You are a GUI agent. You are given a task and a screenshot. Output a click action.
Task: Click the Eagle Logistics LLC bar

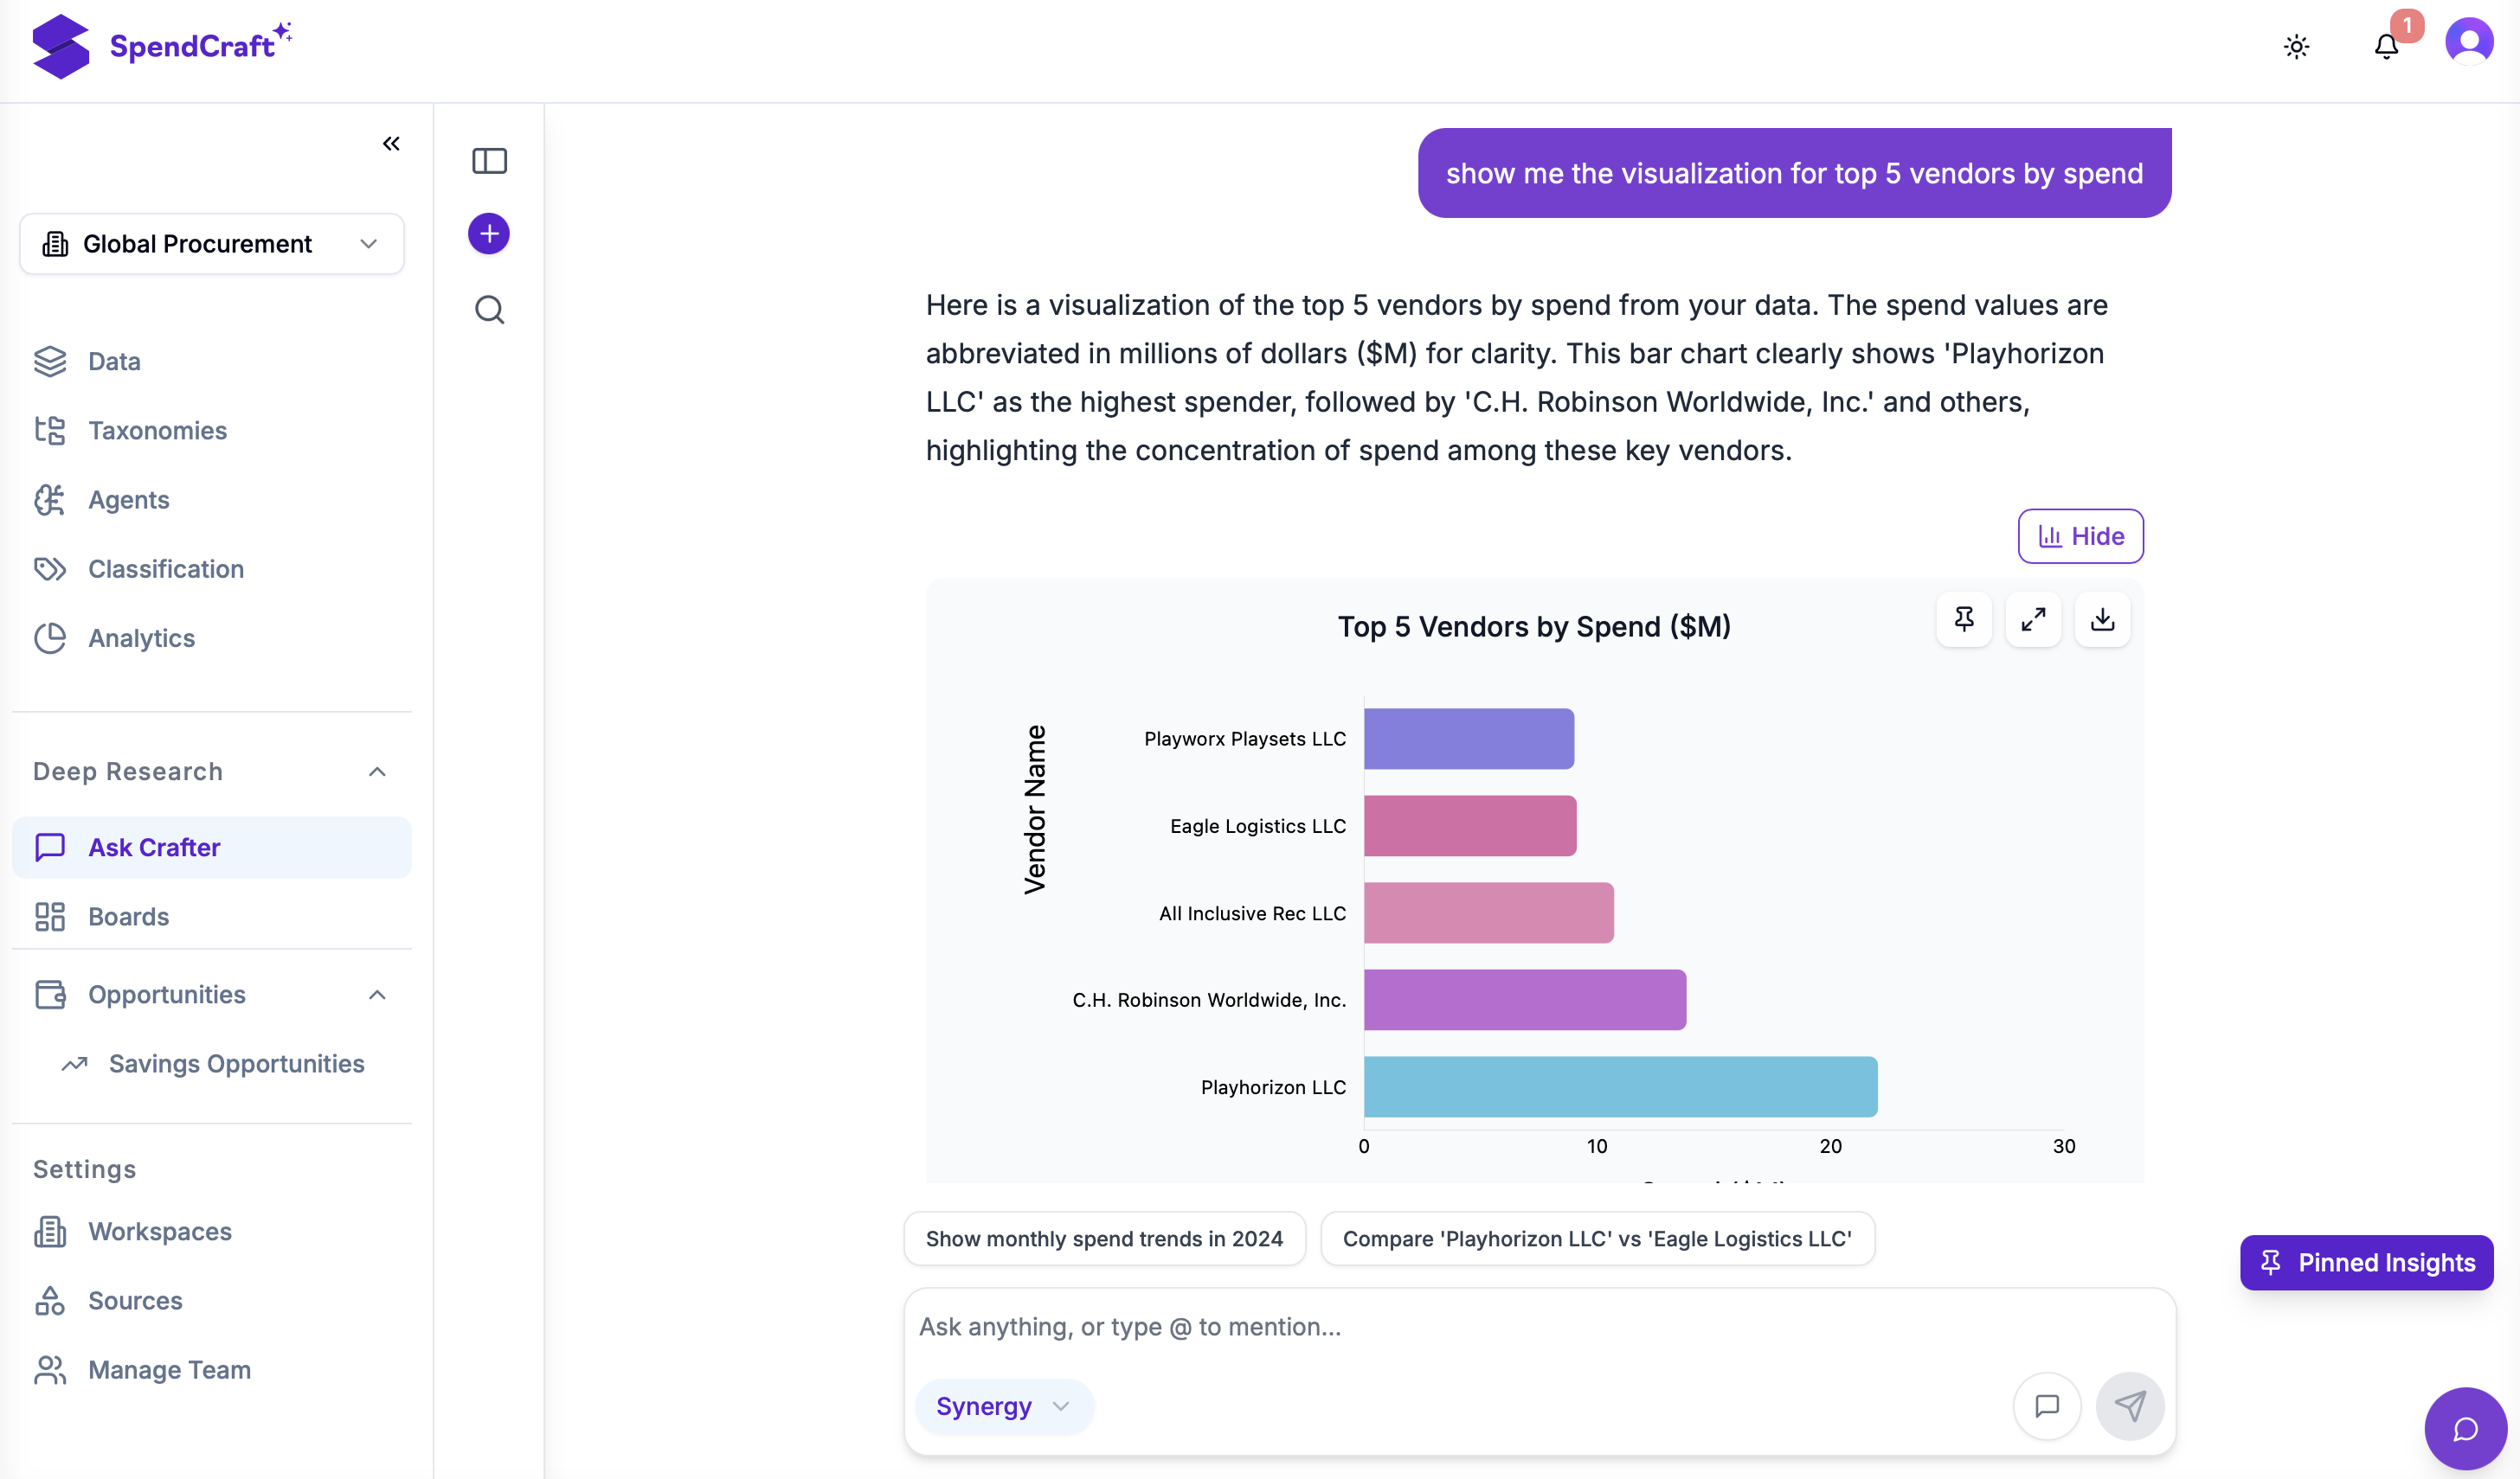[x=1470, y=825]
